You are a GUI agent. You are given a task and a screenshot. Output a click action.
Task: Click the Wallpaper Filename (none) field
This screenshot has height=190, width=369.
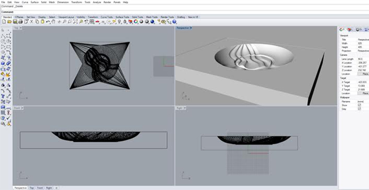[x=360, y=101]
